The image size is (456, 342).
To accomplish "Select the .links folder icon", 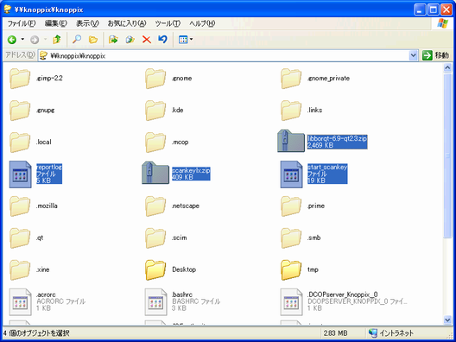I will click(291, 111).
